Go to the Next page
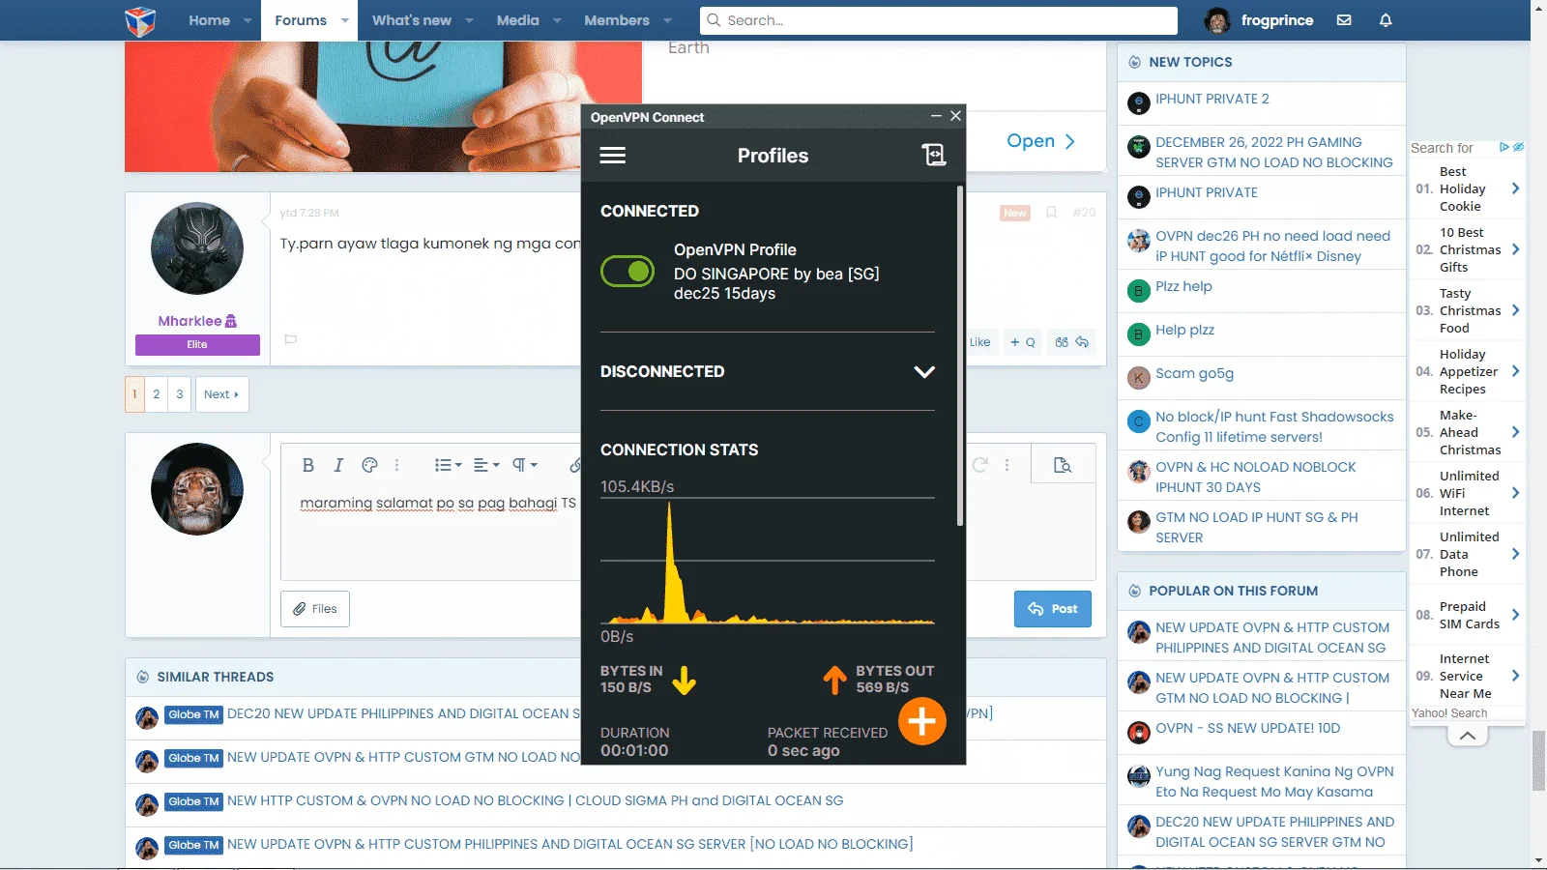 point(221,394)
